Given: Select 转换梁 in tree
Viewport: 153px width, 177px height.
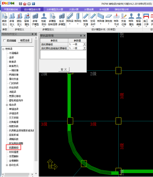Looking at the screenshot, I should (13, 62).
